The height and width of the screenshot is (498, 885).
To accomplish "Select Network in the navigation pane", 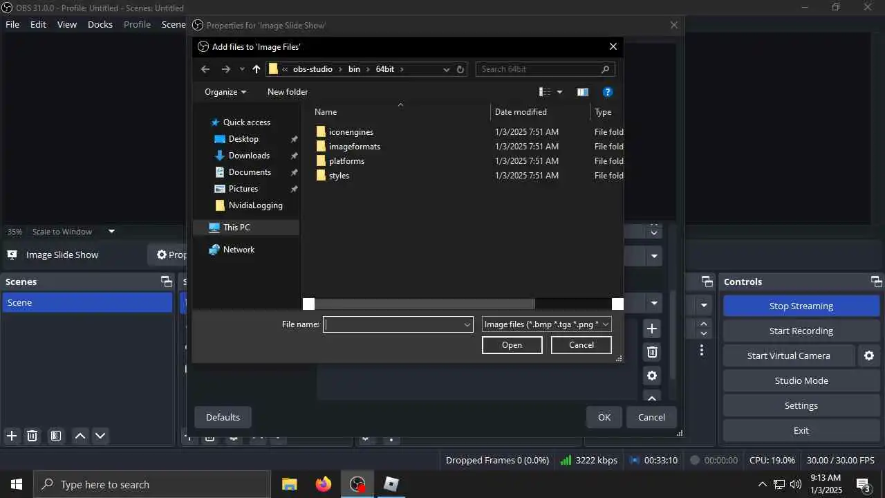I will click(x=239, y=250).
